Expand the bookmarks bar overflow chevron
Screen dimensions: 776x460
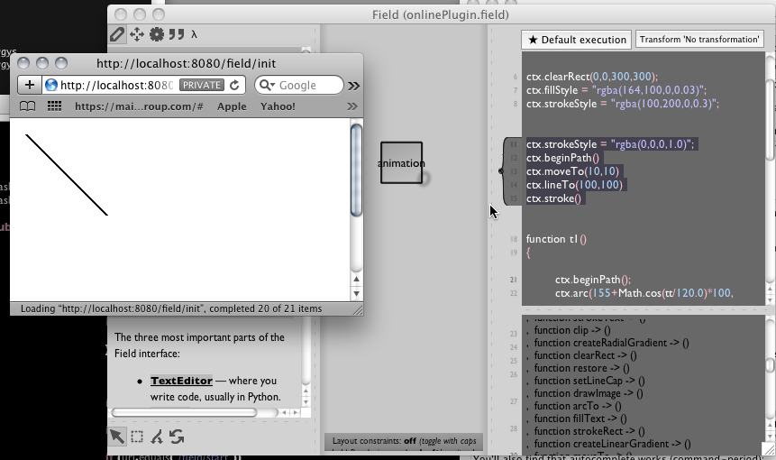tap(352, 106)
